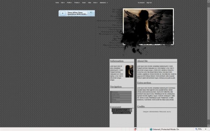Click the submit button below the comment box
Image resolution: width=210 pixels, height=131 pixels.
pos(122,113)
